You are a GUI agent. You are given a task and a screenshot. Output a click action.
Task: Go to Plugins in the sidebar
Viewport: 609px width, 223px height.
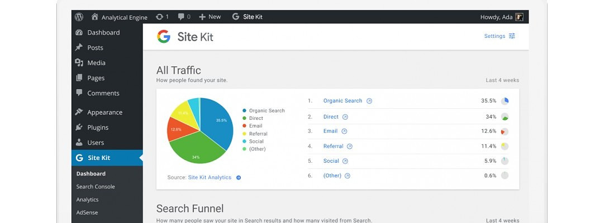pyautogui.click(x=98, y=128)
